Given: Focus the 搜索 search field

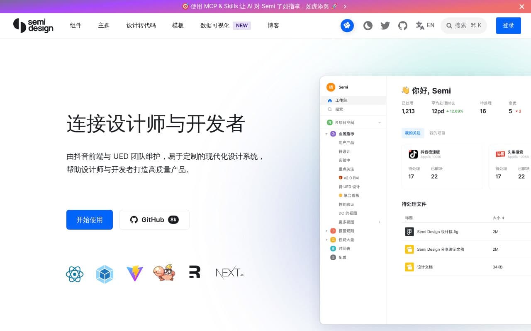Looking at the screenshot, I should [x=463, y=26].
